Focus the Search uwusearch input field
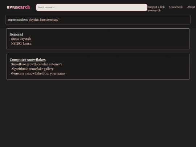Viewport: 196px width, 147px height. pyautogui.click(x=91, y=7)
